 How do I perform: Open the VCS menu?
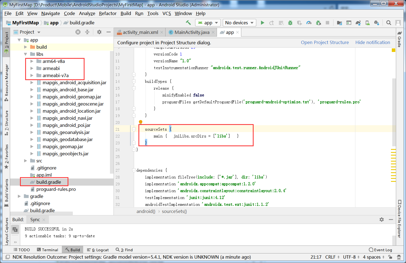pos(167,13)
